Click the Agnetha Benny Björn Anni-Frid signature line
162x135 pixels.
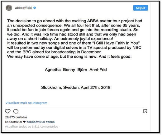pyautogui.click(x=76, y=70)
